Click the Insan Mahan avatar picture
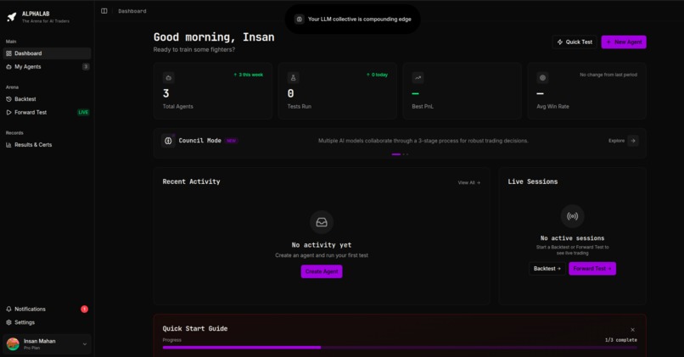 click(13, 344)
